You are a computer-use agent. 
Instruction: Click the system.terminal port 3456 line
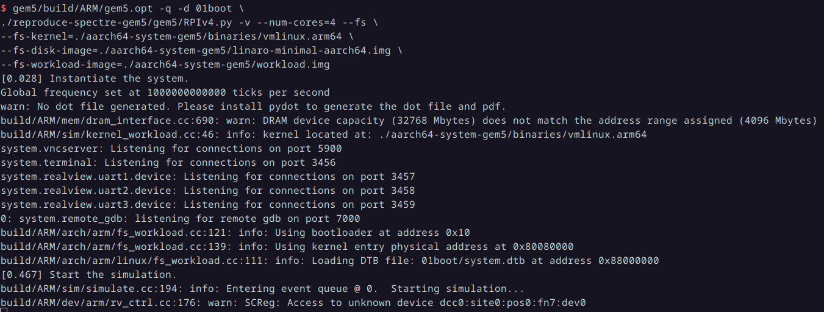(168, 163)
